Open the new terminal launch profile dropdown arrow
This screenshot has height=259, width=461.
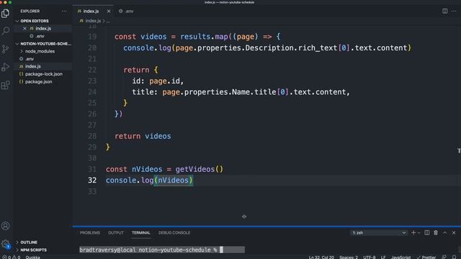coord(419,233)
